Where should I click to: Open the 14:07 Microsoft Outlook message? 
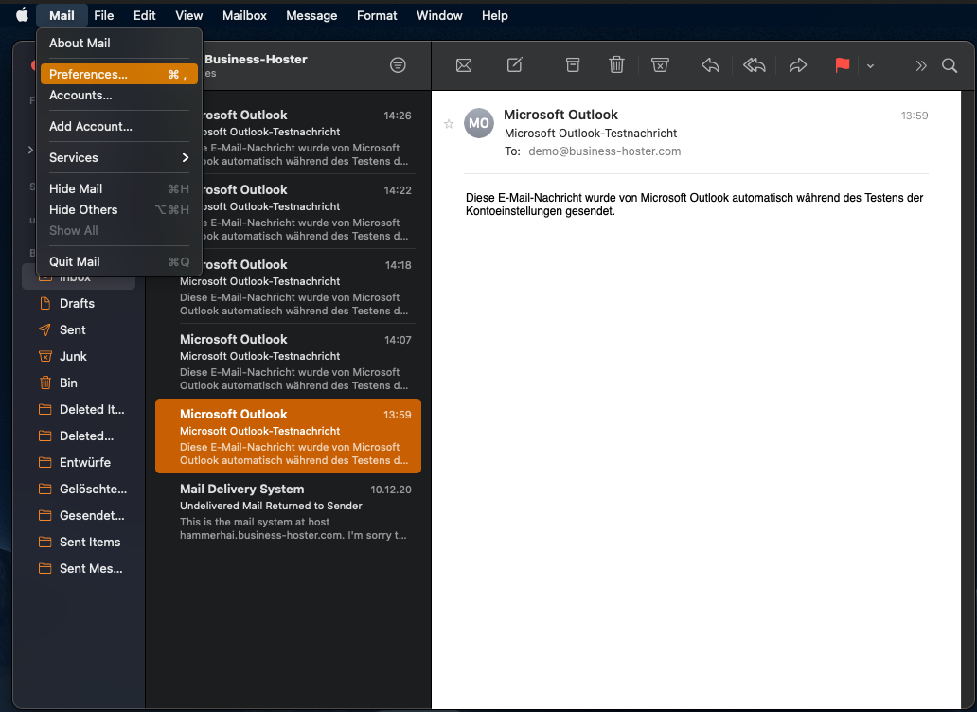[x=288, y=362]
